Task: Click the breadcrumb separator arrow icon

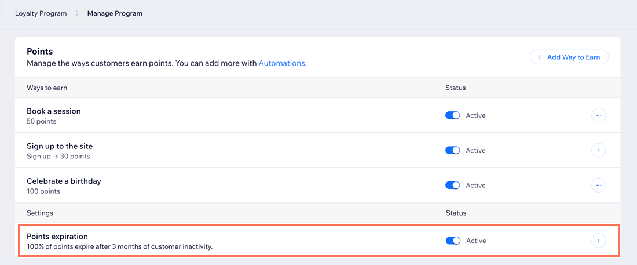Action: tap(76, 13)
